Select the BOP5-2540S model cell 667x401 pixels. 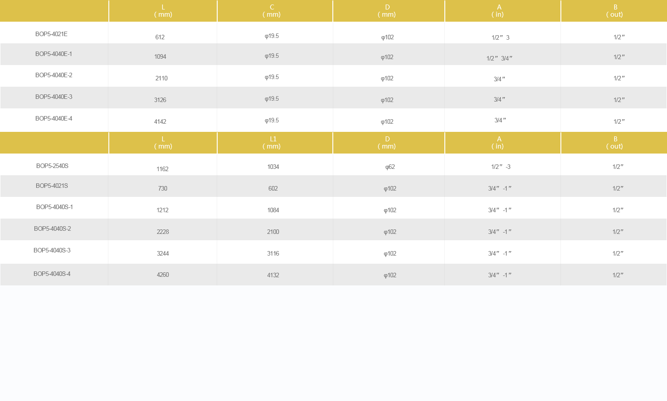pyautogui.click(x=52, y=166)
